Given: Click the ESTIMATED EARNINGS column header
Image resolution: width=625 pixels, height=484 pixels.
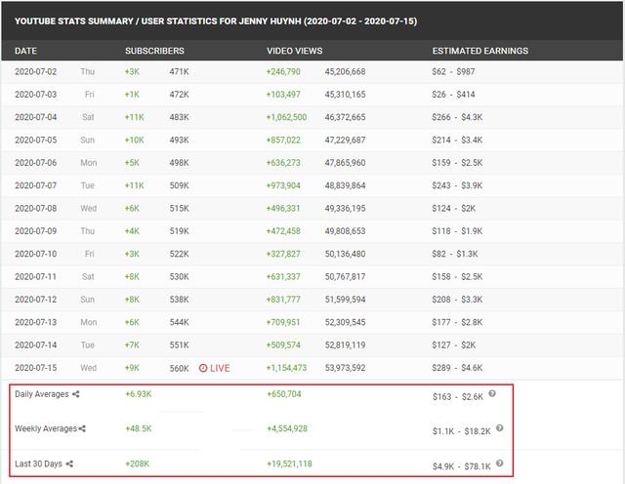Looking at the screenshot, I should point(480,51).
